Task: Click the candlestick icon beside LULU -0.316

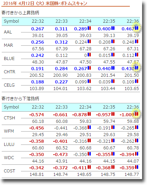Action: [89, 141]
